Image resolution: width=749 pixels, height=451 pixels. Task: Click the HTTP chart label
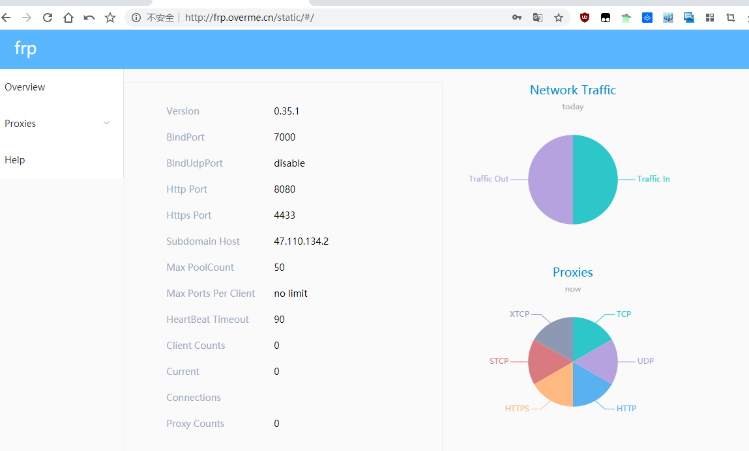tap(626, 409)
